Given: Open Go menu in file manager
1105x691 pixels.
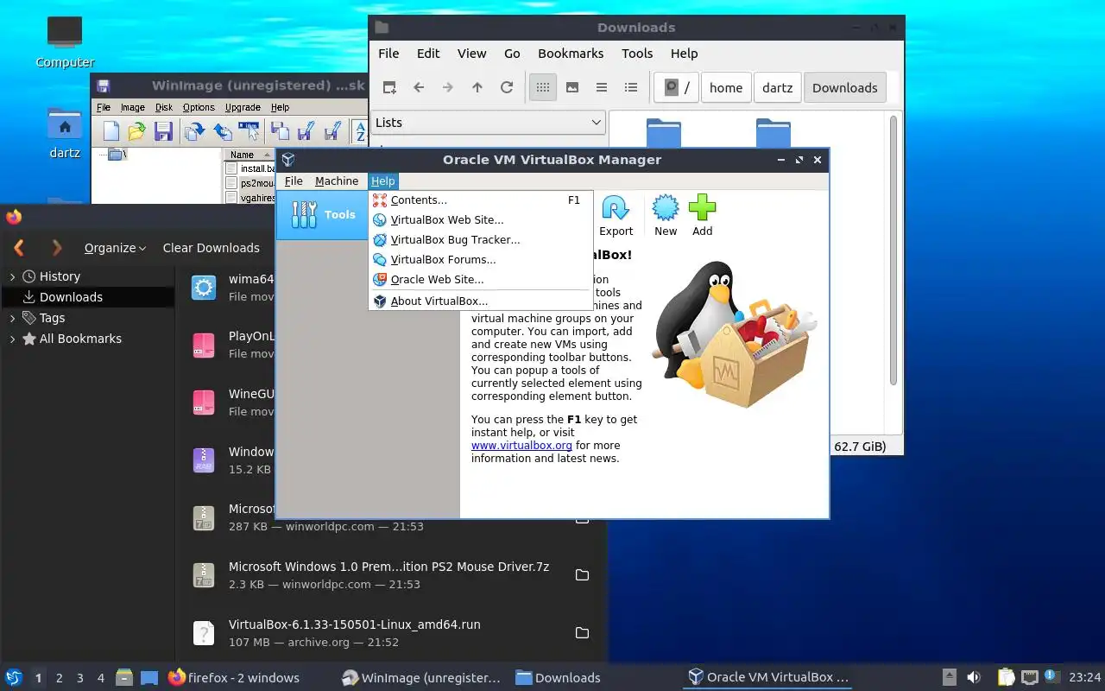Looking at the screenshot, I should (512, 54).
